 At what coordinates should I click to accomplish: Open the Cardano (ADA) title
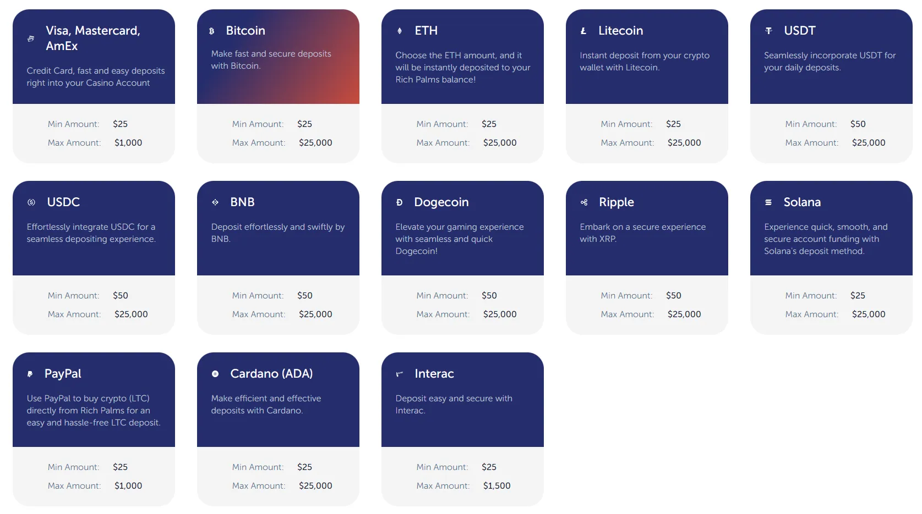point(271,374)
